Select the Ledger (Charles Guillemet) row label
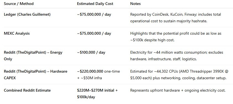This screenshot has width=233, height=104. (27, 15)
